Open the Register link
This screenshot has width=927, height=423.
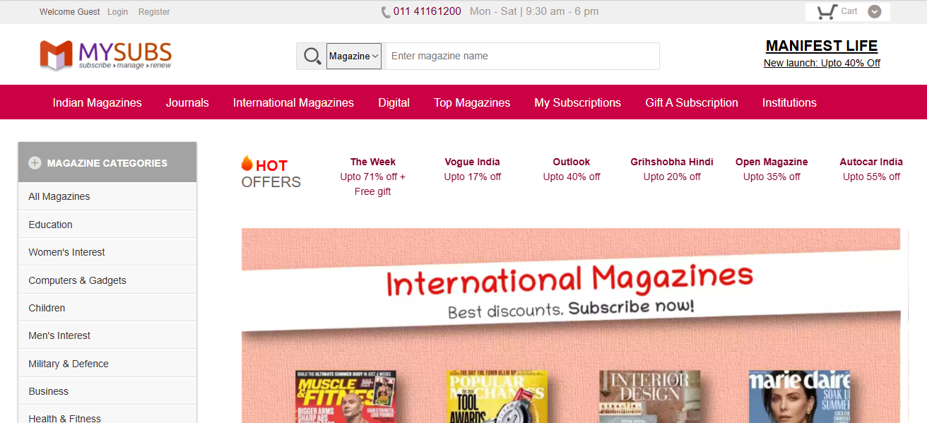coord(154,12)
